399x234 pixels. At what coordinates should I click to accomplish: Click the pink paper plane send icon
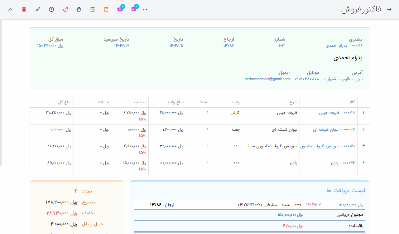click(65, 9)
